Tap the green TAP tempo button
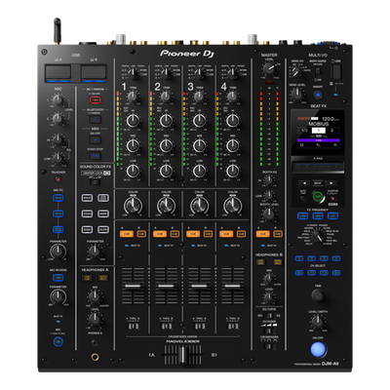The image size is (390, 390). click(318, 196)
